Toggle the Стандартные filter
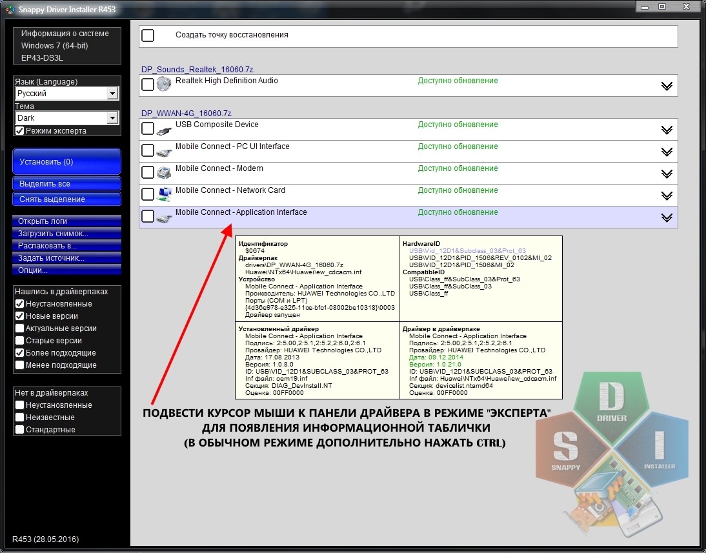 [x=19, y=429]
